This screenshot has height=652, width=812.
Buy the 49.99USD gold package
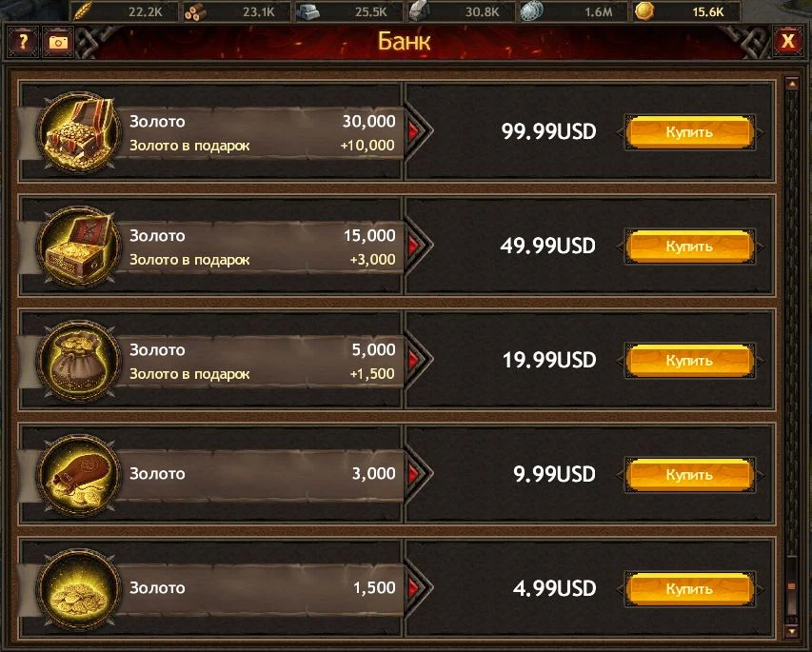pos(689,246)
